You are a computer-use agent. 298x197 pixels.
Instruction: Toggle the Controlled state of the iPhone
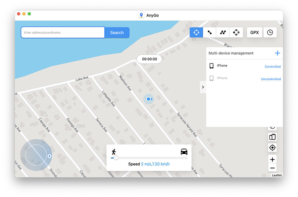coord(272,66)
